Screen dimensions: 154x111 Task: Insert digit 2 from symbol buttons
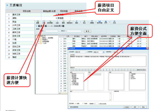tap(78, 70)
